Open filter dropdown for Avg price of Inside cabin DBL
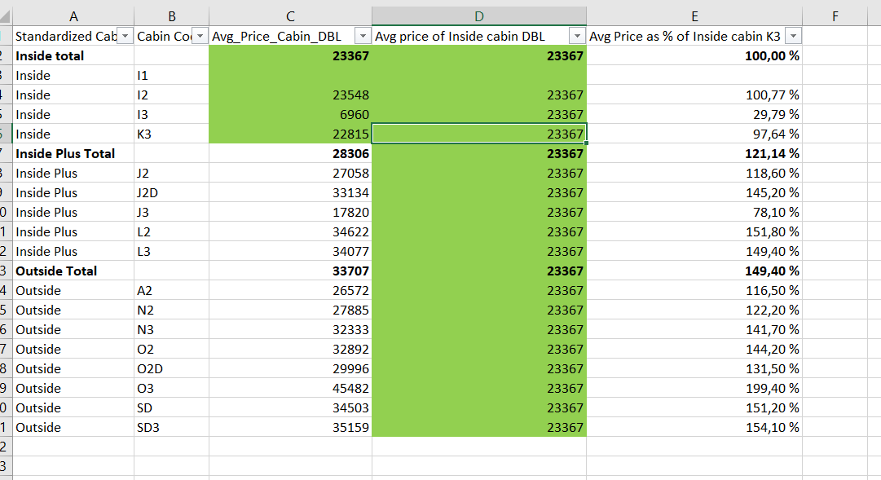 coord(577,36)
